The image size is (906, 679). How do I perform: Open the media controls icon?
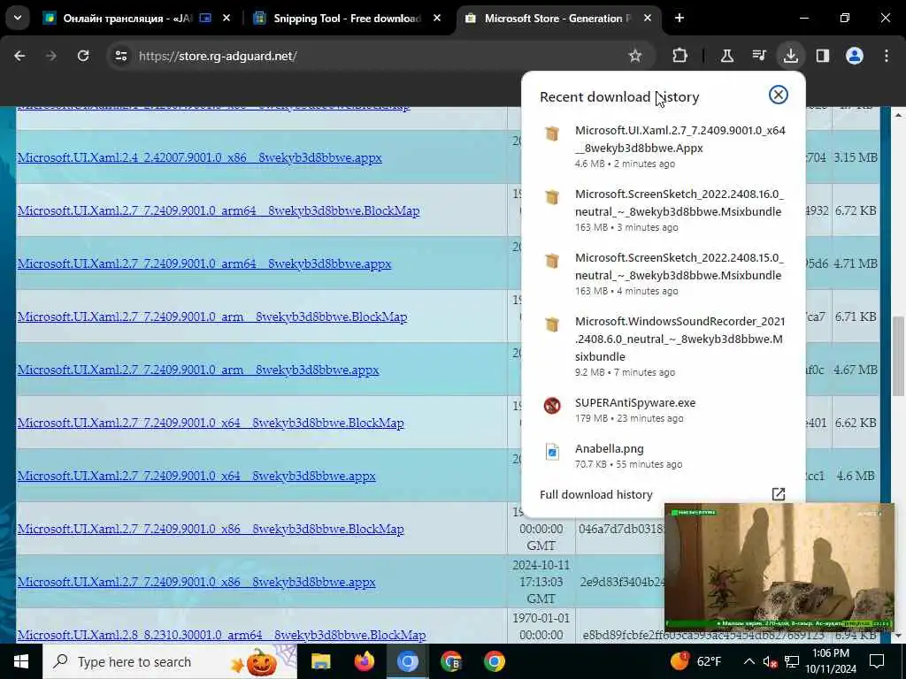[x=758, y=56]
